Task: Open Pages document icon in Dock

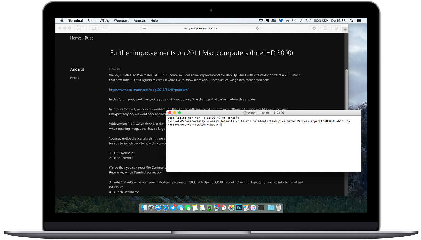Action: 246,208
